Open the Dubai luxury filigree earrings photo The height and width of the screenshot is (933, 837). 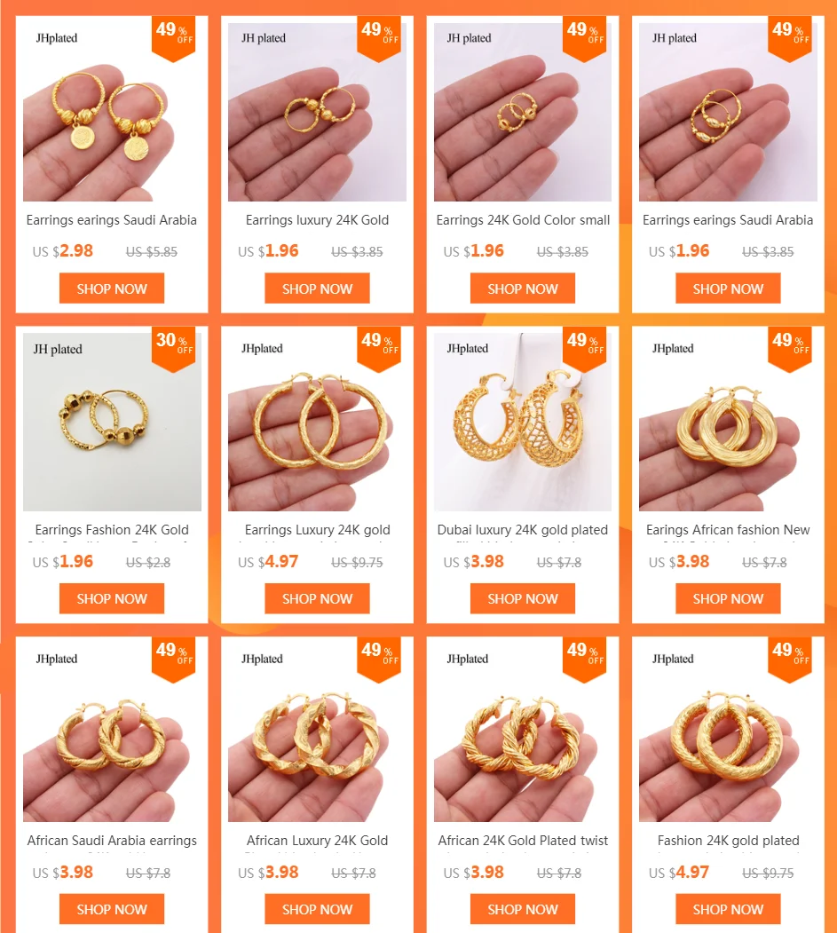tap(522, 422)
